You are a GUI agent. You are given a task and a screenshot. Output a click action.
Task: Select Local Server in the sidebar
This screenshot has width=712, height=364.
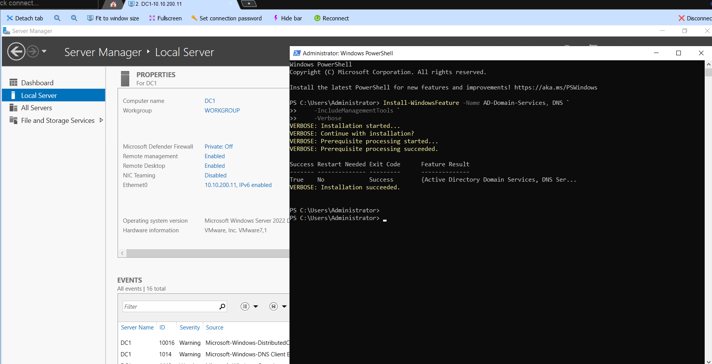tap(54, 95)
